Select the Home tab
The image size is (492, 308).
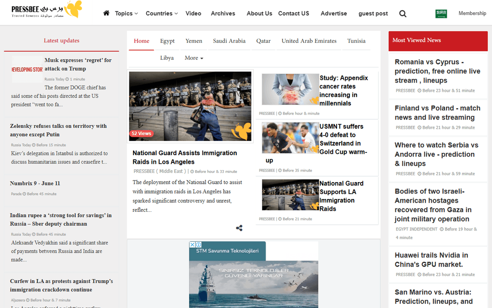[142, 41]
